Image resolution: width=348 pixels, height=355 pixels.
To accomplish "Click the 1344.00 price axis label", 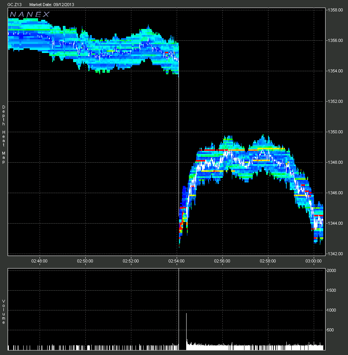I will pyautogui.click(x=335, y=224).
